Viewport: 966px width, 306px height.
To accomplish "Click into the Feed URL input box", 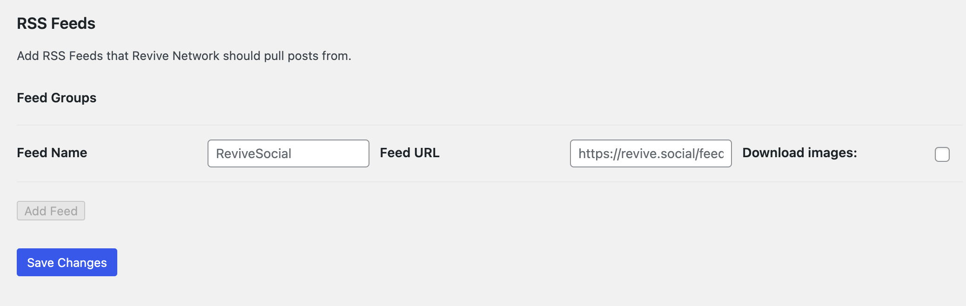I will (651, 153).
